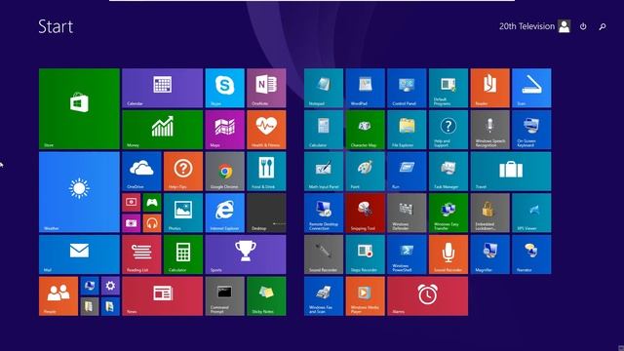Open the Windows Defender tile
The width and height of the screenshot is (624, 351).
(x=407, y=213)
